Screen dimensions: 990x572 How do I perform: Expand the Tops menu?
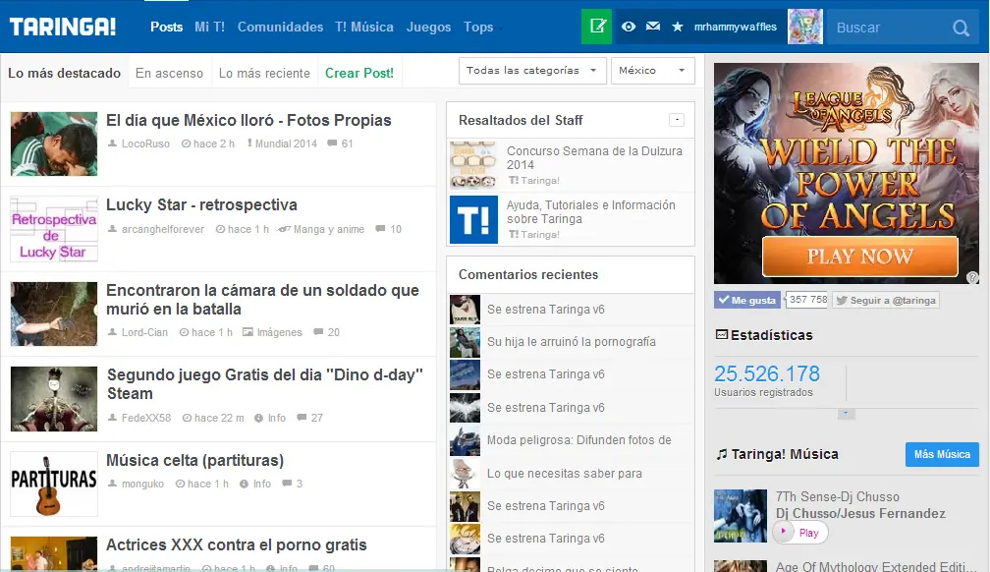pyautogui.click(x=483, y=28)
